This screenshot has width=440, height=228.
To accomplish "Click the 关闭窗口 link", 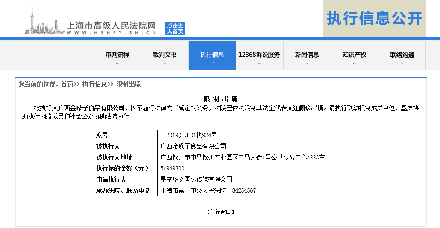I will [x=220, y=212].
